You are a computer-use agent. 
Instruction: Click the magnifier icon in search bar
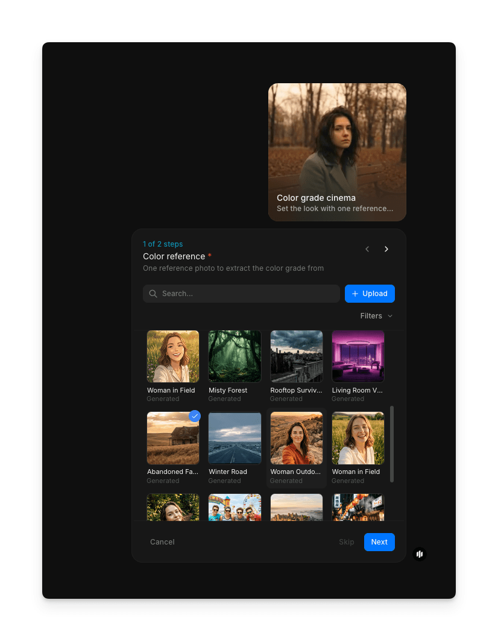[153, 294]
